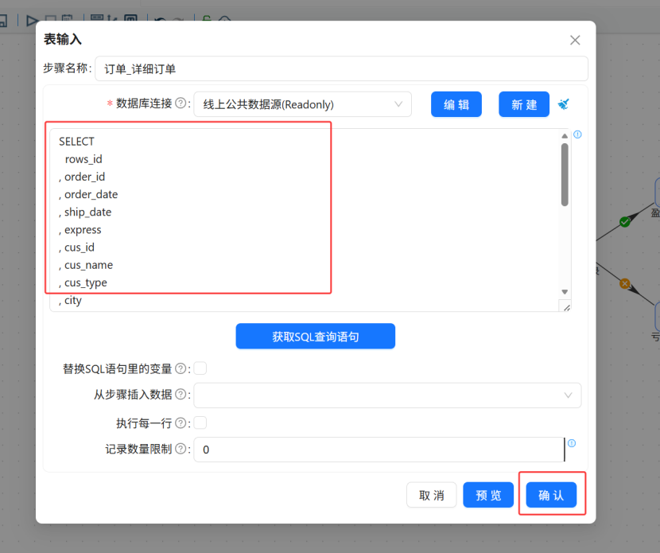Click the express line in SQL editor
660x553 pixels.
pyautogui.click(x=80, y=230)
